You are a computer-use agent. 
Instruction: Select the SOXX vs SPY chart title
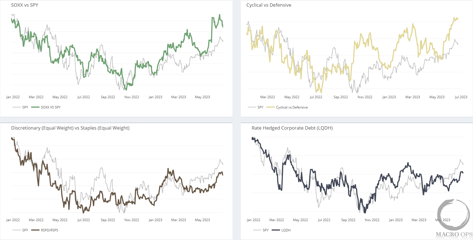[24, 5]
